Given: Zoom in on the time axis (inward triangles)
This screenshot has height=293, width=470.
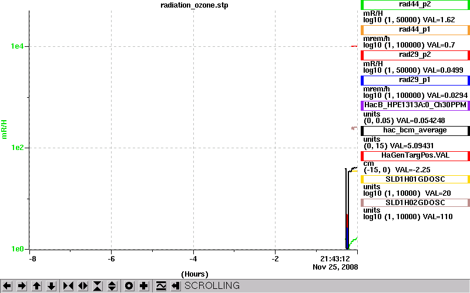Looking at the screenshot, I should tap(68, 286).
